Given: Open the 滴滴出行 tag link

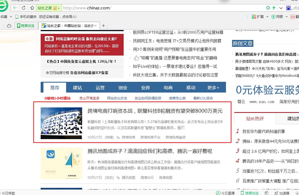Looking at the screenshot, I should (147, 178).
